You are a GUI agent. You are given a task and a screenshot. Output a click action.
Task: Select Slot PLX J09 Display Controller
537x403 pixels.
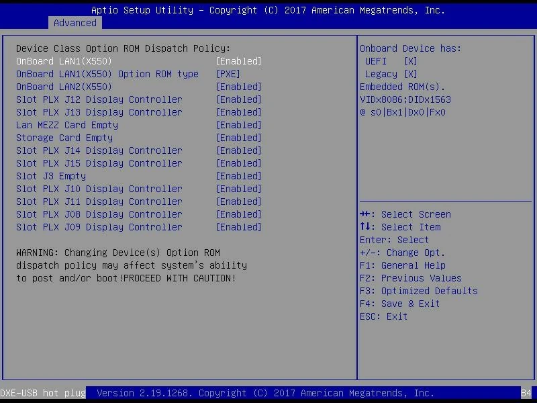click(99, 227)
